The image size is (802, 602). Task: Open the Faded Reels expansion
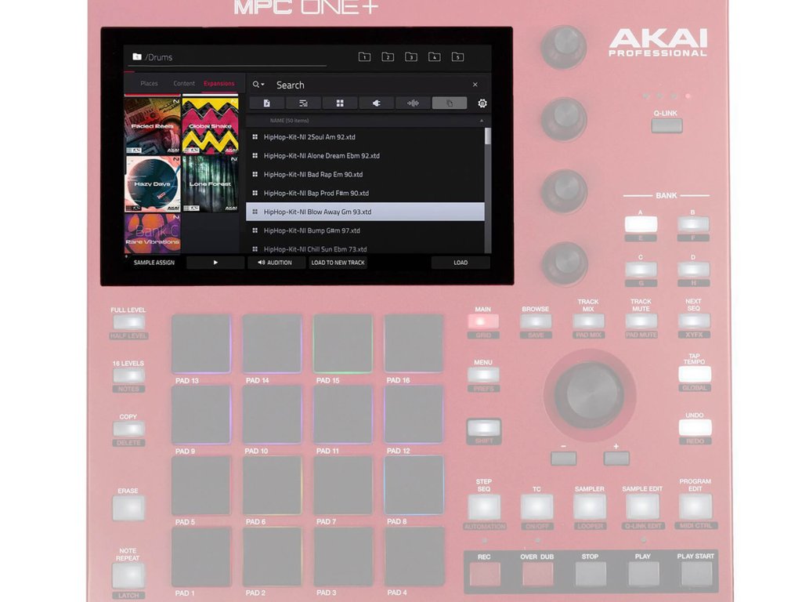click(x=153, y=126)
